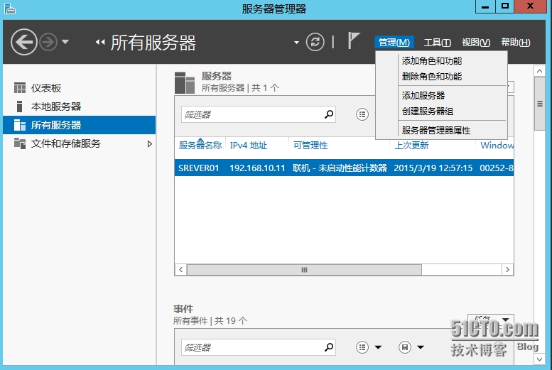Sort by 上次更新 column
552x370 pixels.
coord(411,146)
